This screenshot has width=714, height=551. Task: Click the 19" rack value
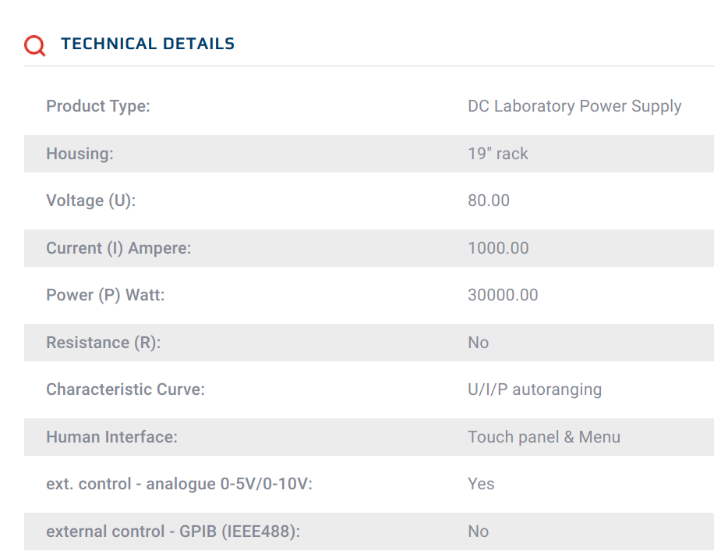[498, 154]
